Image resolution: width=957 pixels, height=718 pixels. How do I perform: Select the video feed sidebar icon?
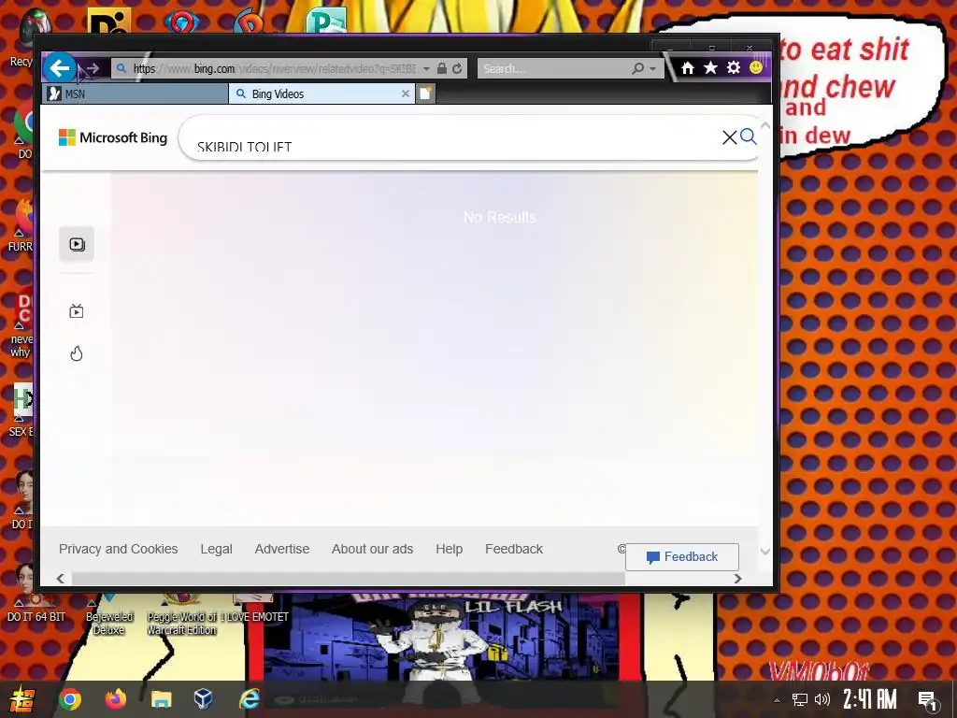(x=77, y=244)
